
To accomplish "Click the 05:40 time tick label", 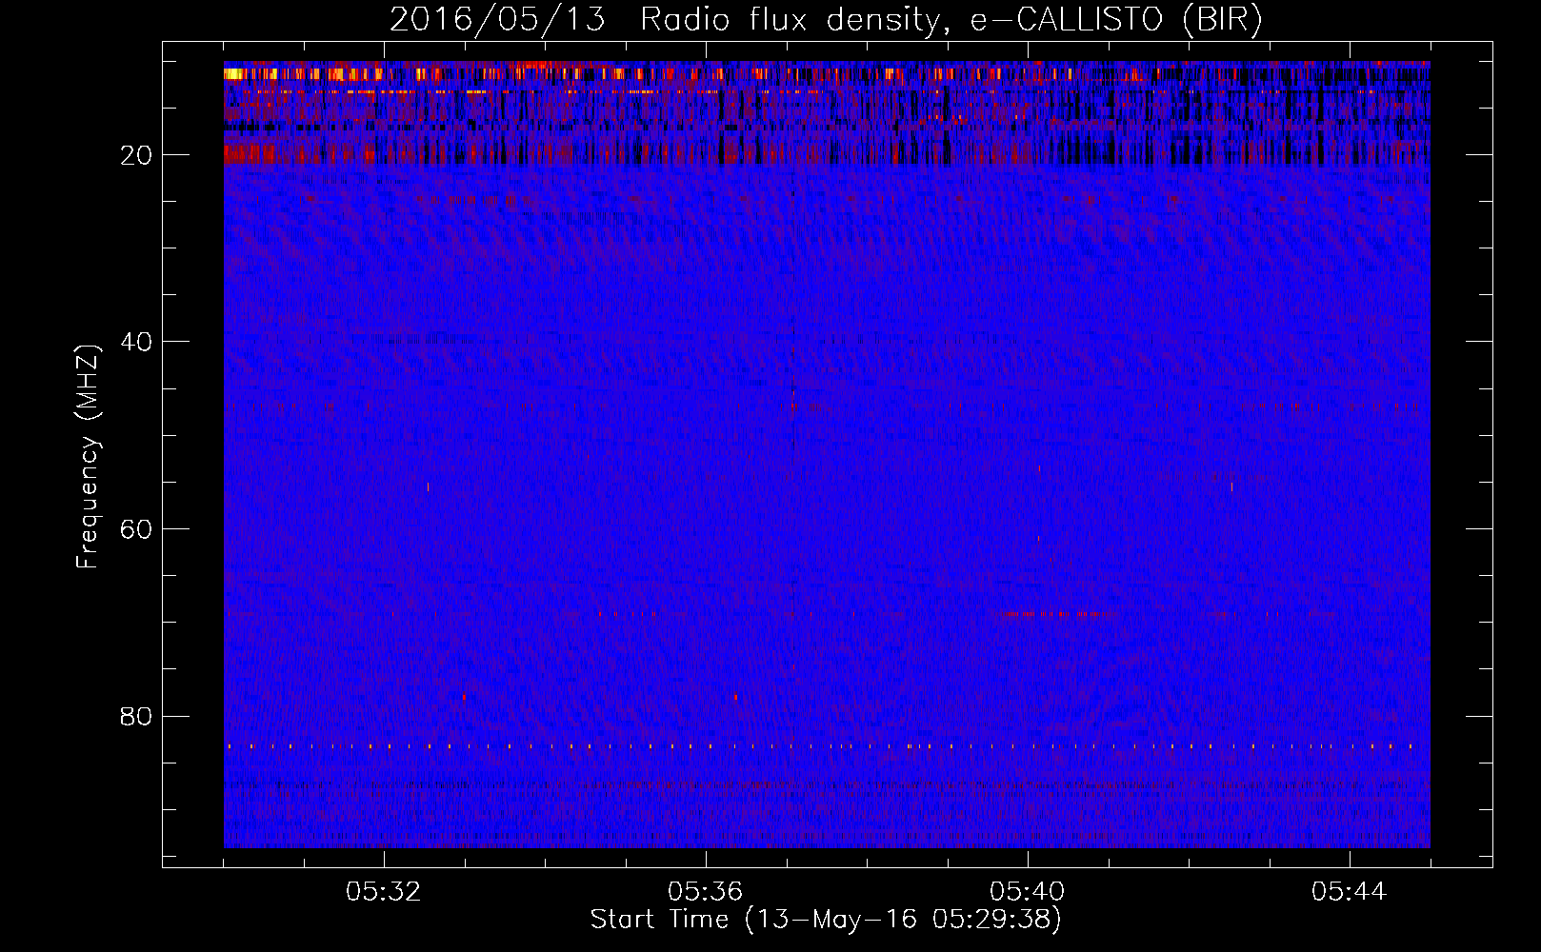I will click(x=1028, y=892).
